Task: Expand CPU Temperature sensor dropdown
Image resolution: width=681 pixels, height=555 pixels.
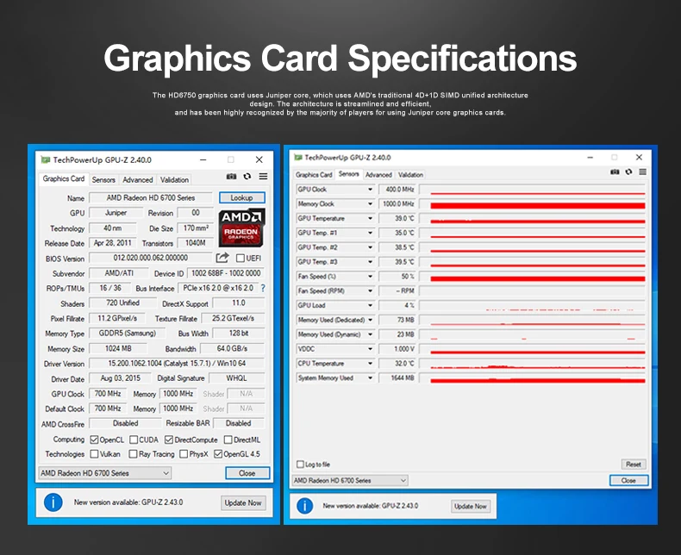Action: click(370, 364)
